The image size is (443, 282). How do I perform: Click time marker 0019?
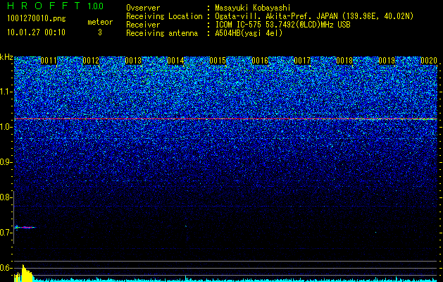(x=387, y=61)
